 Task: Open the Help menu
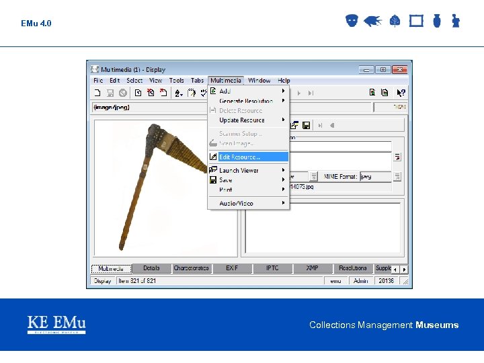[284, 80]
